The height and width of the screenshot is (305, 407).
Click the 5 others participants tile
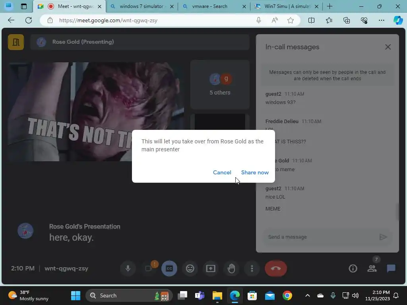click(220, 85)
